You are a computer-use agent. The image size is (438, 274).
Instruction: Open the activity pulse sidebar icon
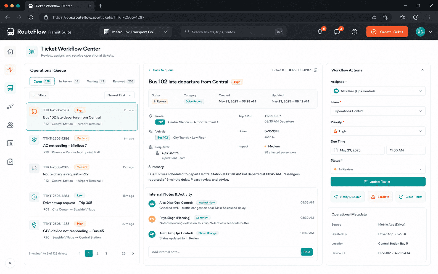coord(10,70)
